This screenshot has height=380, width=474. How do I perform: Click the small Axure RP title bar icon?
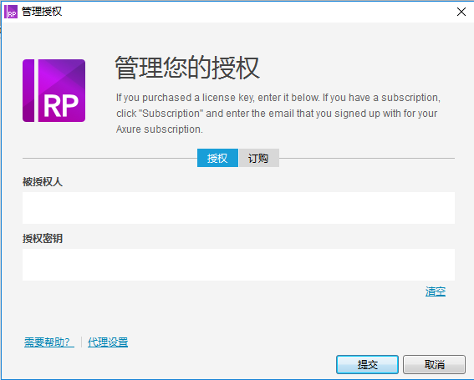11,12
